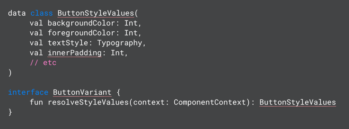Click ButtonStyleValues in the data class declaration

click(96, 13)
